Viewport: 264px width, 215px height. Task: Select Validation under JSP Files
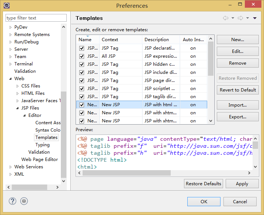39,152
